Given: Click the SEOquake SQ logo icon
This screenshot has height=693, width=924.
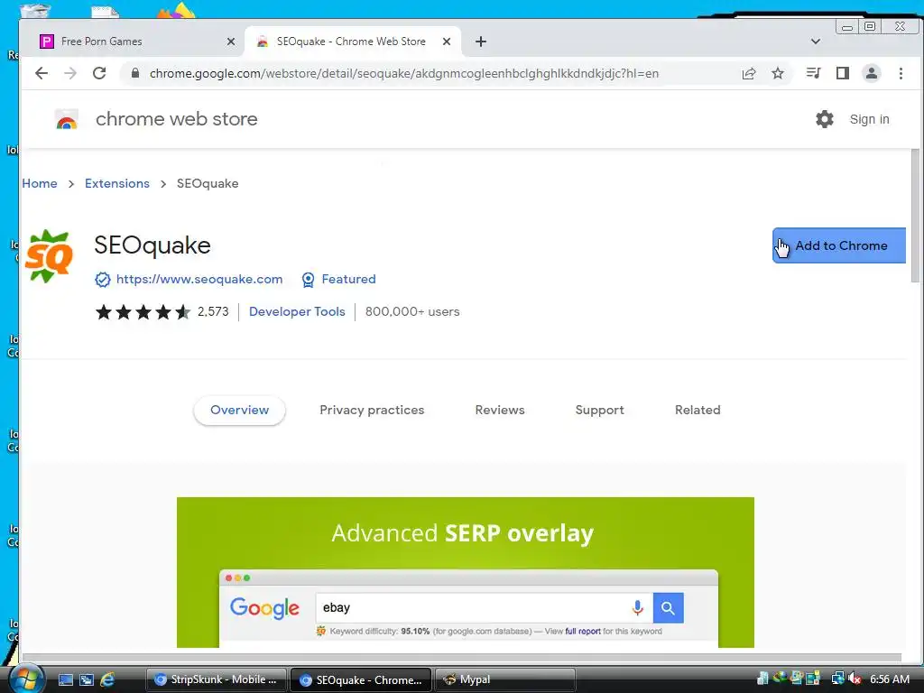Looking at the screenshot, I should 50,256.
